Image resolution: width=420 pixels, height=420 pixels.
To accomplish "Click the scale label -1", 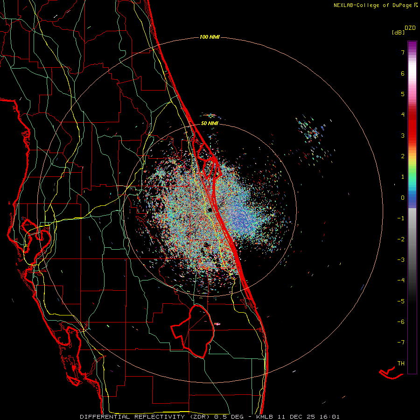I will click(x=401, y=218).
